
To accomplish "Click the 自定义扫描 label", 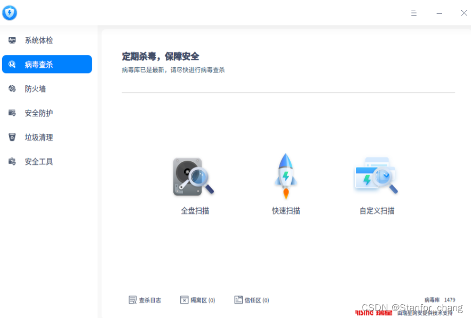I will click(377, 211).
